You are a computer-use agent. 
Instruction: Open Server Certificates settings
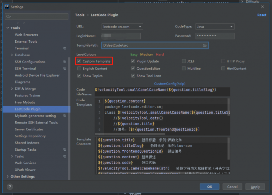pos(29,129)
